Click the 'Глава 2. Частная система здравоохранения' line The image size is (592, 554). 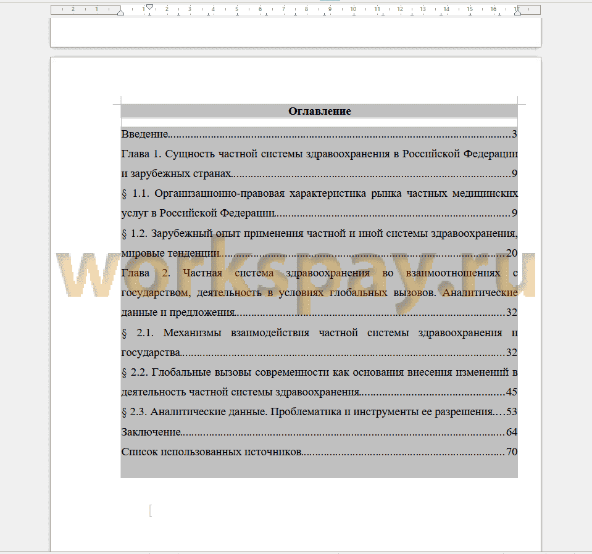click(x=319, y=273)
